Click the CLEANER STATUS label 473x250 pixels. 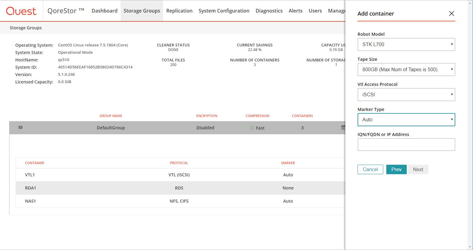pos(173,45)
